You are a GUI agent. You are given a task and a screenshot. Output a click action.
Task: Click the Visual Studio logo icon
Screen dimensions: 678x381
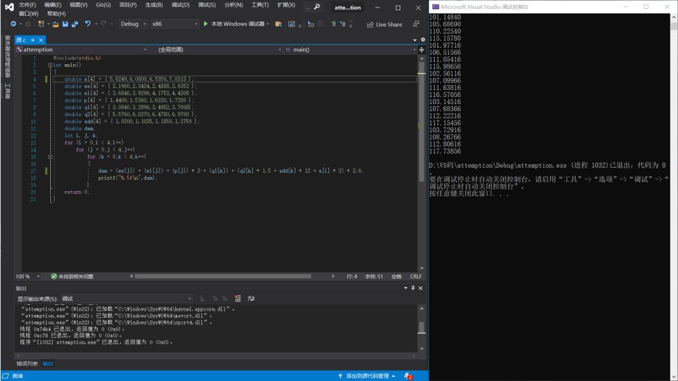[9, 7]
